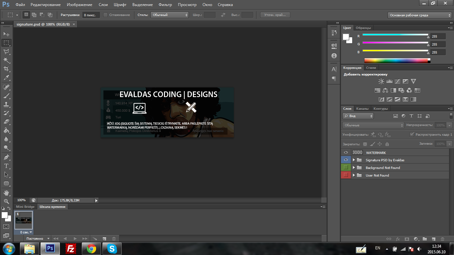Select the History Brush tool

(6, 113)
